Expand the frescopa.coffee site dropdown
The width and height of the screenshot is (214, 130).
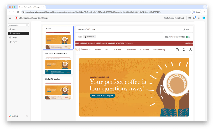18,25
